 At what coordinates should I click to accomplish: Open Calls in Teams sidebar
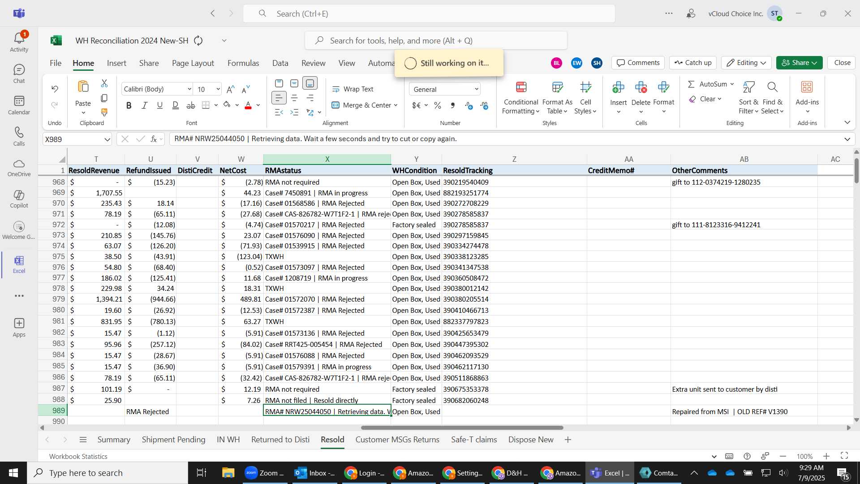pos(19,137)
